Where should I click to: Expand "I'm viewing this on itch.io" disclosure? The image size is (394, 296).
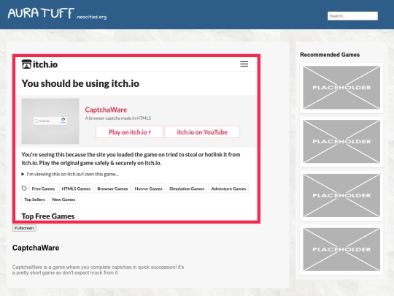pyautogui.click(x=70, y=174)
